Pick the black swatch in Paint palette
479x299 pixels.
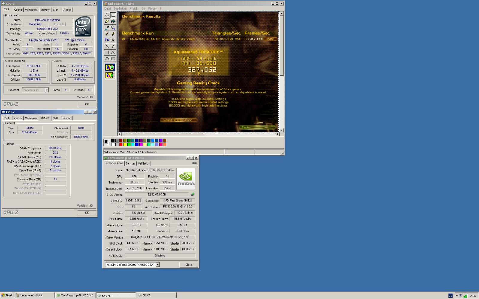click(113, 140)
